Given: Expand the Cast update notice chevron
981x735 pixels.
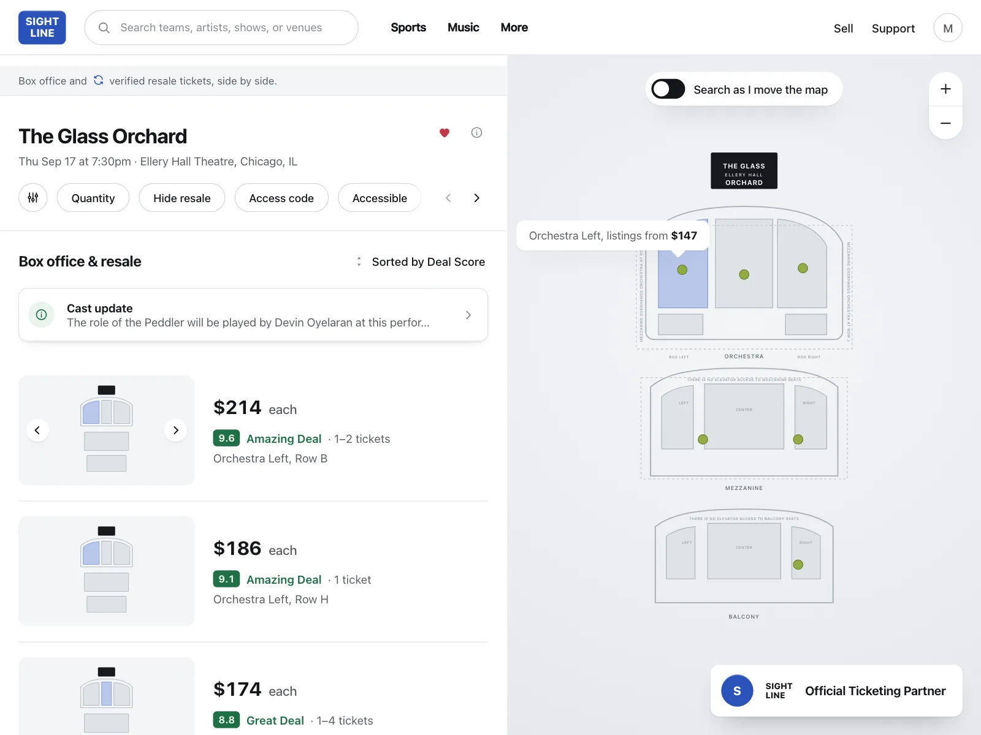Looking at the screenshot, I should (x=468, y=315).
